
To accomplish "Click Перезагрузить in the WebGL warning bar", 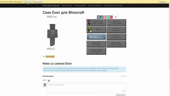I will [38, 2].
